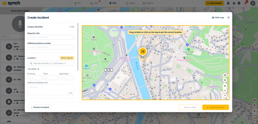The height and width of the screenshot is (124, 258).
Task: Expand See details for location
Action: pos(34,69)
